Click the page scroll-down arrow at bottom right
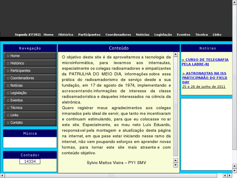 coord(234,171)
